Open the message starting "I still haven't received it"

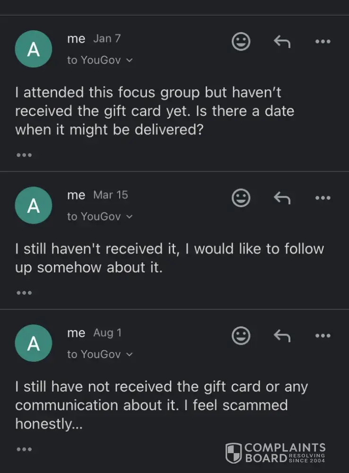pyautogui.click(x=169, y=258)
